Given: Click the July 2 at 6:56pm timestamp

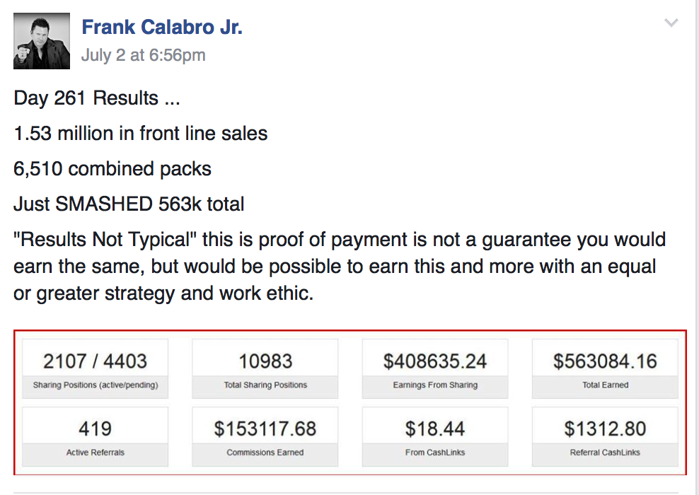Looking at the screenshot, I should [143, 54].
